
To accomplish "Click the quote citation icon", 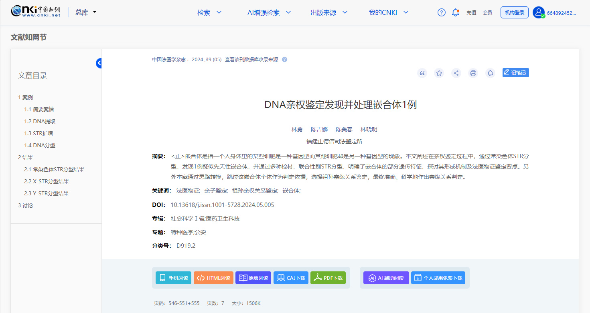I will pos(422,73).
